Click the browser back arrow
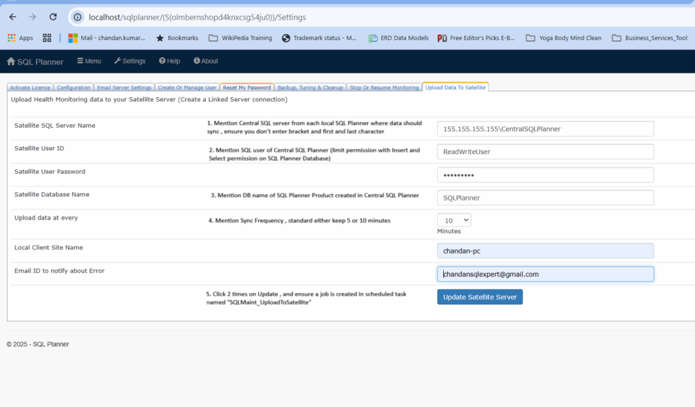Screen dimensions: 695x407 [12, 16]
